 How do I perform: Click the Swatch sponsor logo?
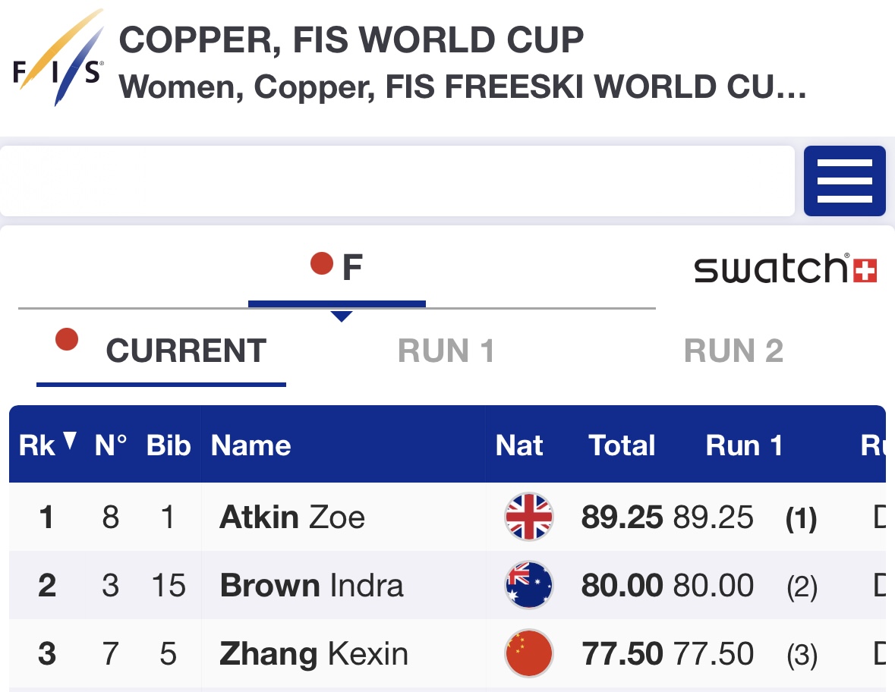785,269
